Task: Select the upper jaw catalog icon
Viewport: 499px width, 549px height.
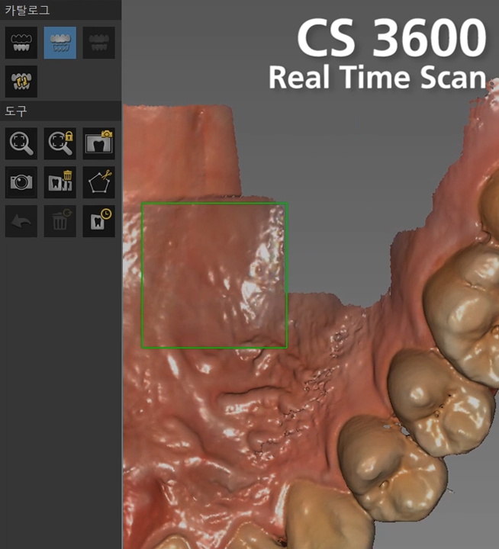Action: click(x=21, y=43)
